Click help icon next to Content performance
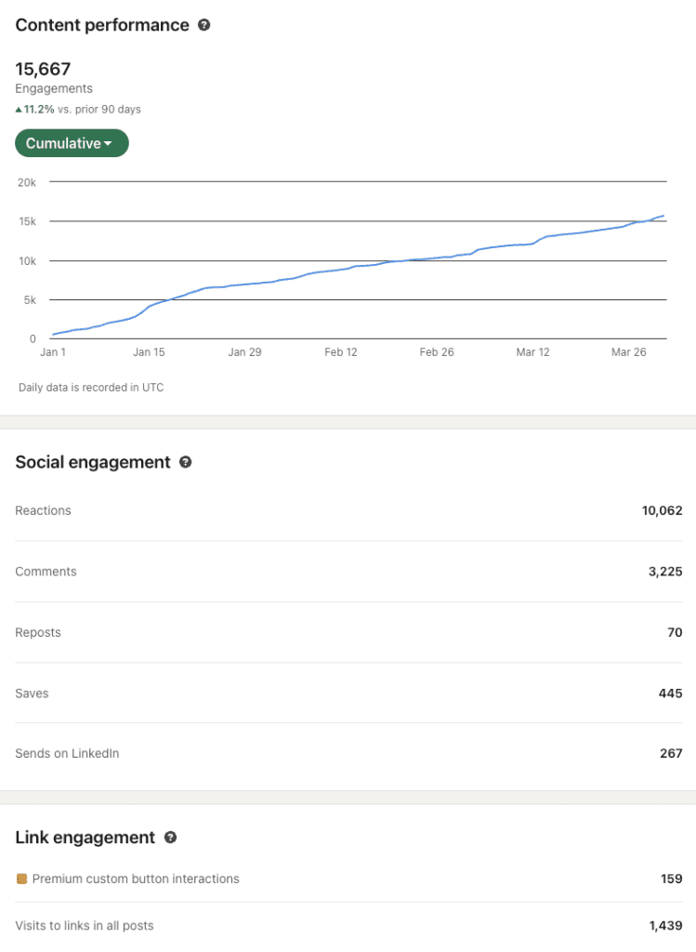Screen dimensions: 696x952 click(x=204, y=25)
